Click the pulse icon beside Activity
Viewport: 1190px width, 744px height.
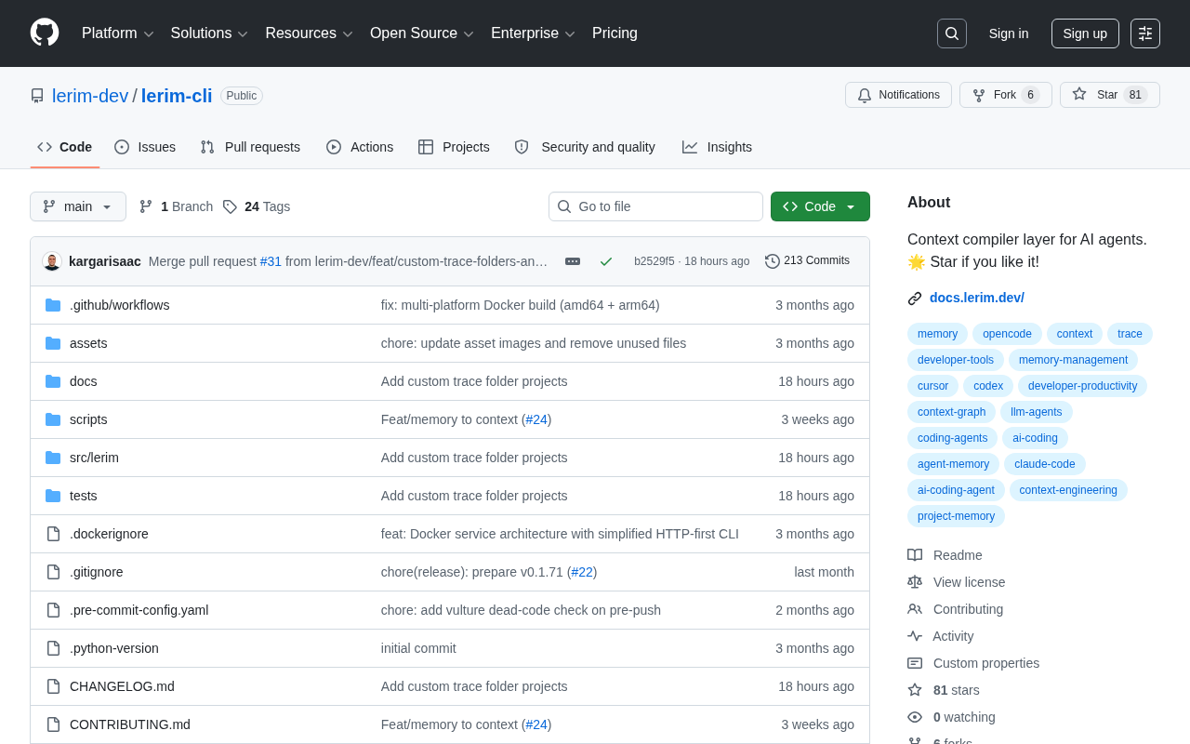tap(915, 636)
